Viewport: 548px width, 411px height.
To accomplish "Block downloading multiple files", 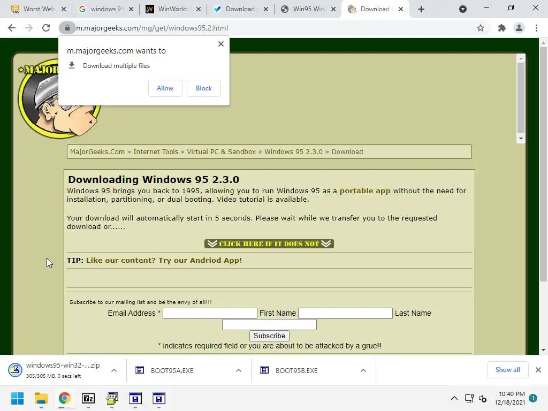I will 204,88.
